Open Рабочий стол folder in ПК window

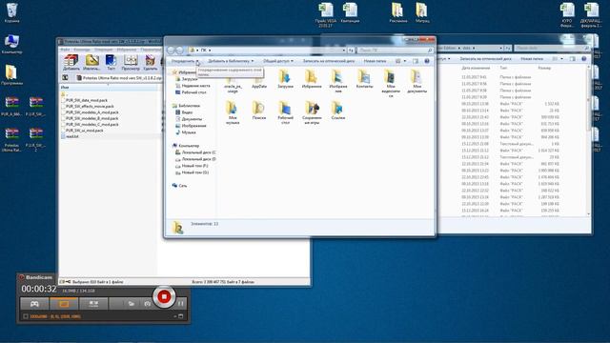(x=285, y=112)
